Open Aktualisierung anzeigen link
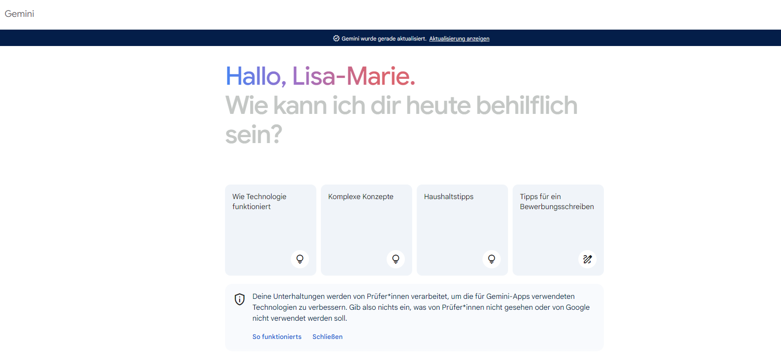The image size is (781, 359). click(x=459, y=39)
